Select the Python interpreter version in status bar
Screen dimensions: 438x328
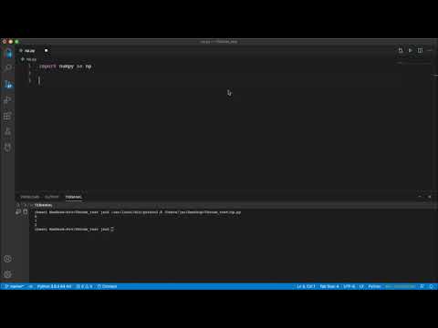point(54,286)
